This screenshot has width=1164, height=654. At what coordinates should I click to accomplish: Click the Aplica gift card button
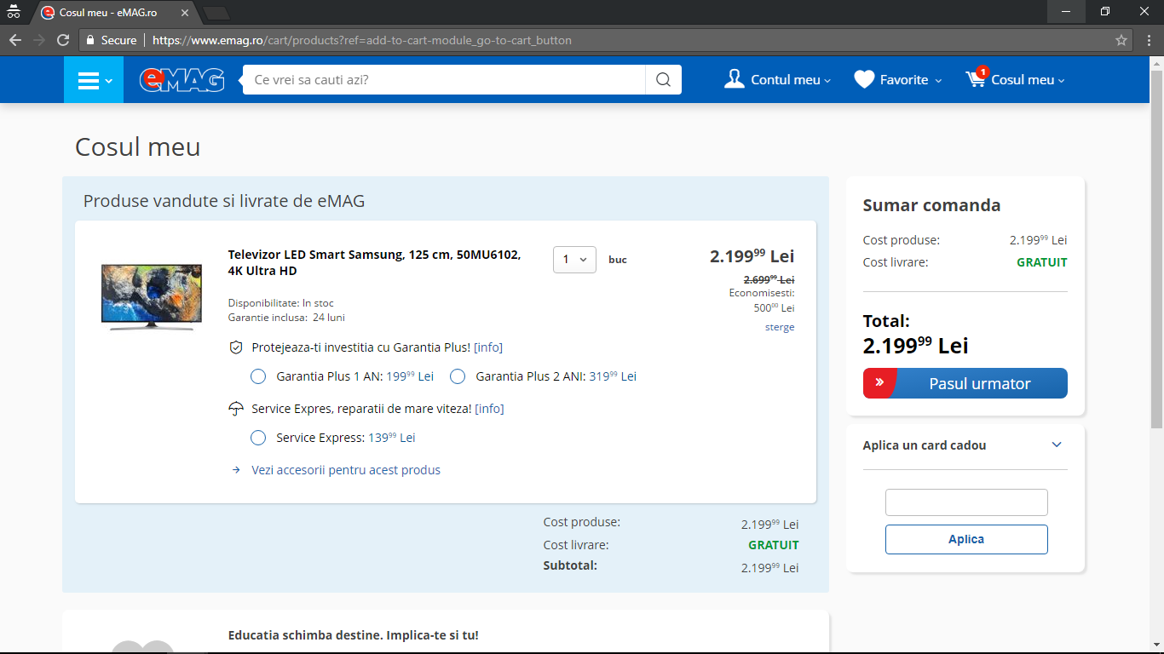coord(966,539)
